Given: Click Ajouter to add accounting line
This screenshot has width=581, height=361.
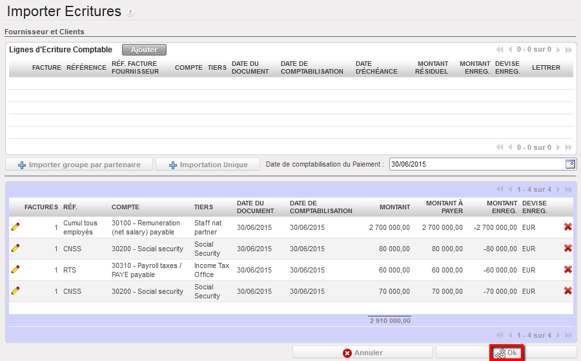Looking at the screenshot, I should (144, 50).
